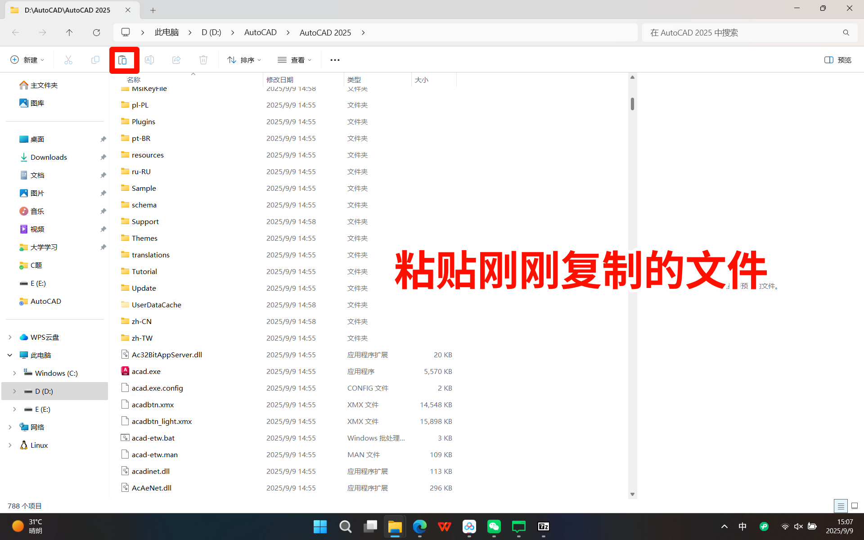Screen dimensions: 864x540
Task: Switch to details view at bottom right
Action: (841, 506)
